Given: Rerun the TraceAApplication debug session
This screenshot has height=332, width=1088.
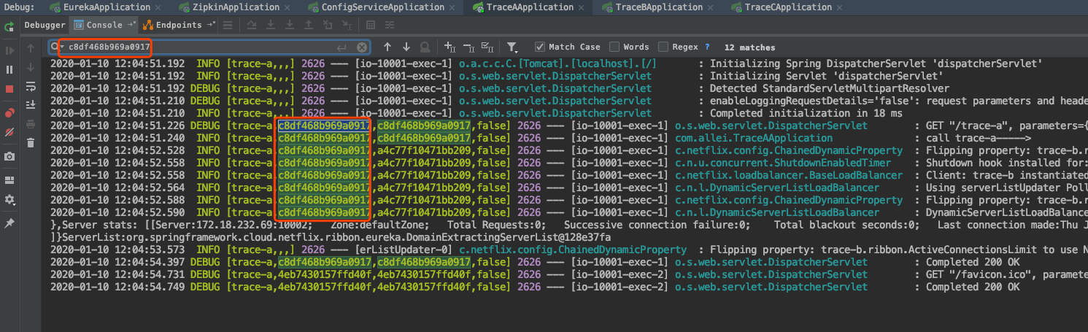Looking at the screenshot, I should [x=9, y=27].
